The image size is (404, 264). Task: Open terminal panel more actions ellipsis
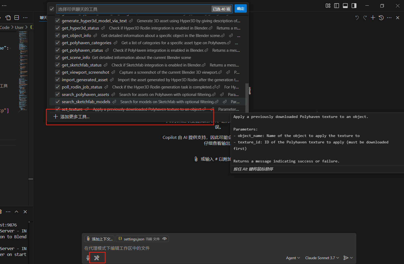click(x=8, y=212)
